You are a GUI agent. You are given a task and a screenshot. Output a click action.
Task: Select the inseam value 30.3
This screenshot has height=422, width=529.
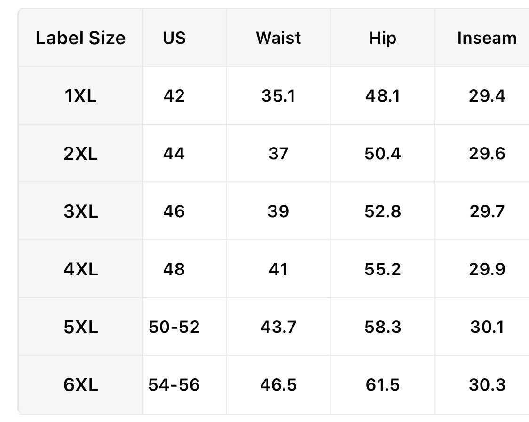[x=487, y=385]
